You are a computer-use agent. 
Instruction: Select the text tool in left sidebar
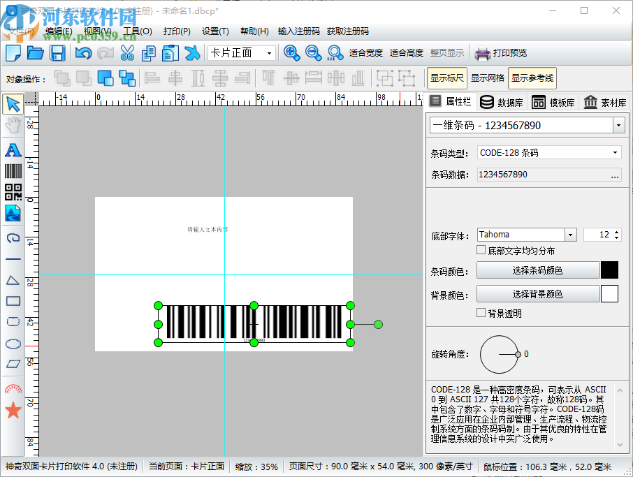tap(13, 149)
